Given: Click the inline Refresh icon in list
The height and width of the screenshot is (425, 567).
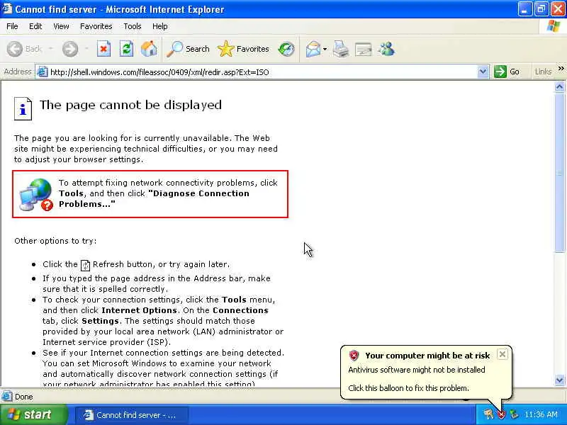Looking at the screenshot, I should coord(85,265).
